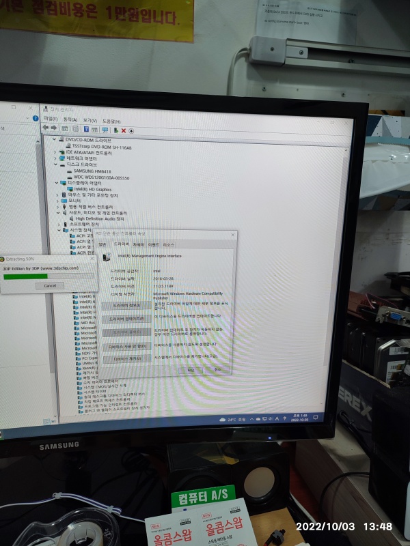Click the 디바이스 제거 button

pyautogui.click(x=127, y=359)
